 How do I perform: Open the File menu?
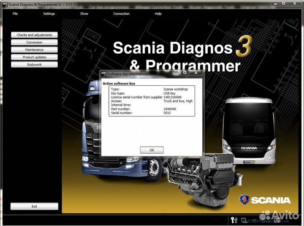(15, 14)
